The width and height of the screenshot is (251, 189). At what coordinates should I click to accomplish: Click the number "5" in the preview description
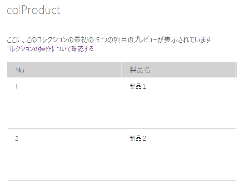click(98, 40)
